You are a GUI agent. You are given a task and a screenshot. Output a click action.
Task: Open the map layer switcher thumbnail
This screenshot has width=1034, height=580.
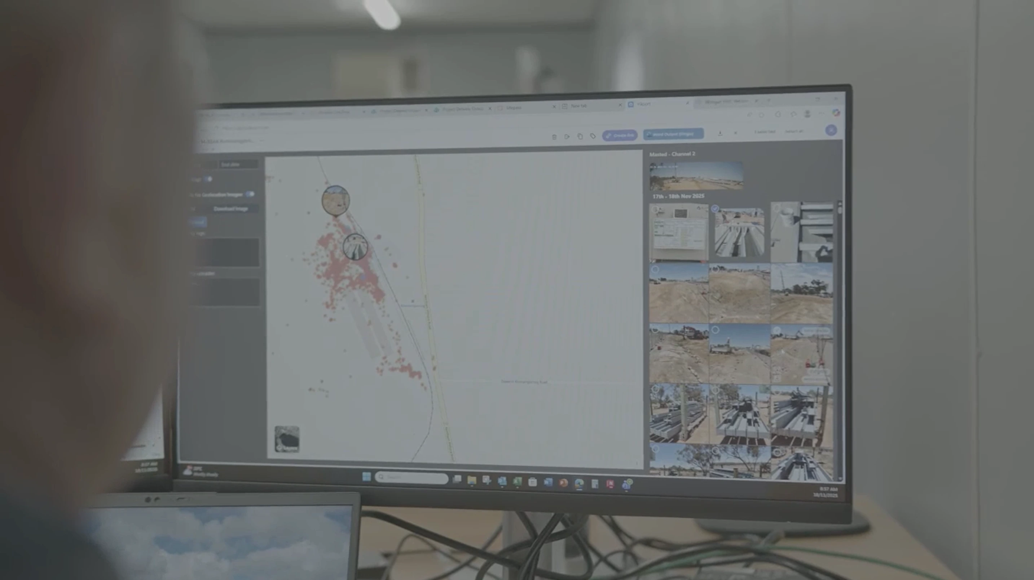tap(287, 439)
